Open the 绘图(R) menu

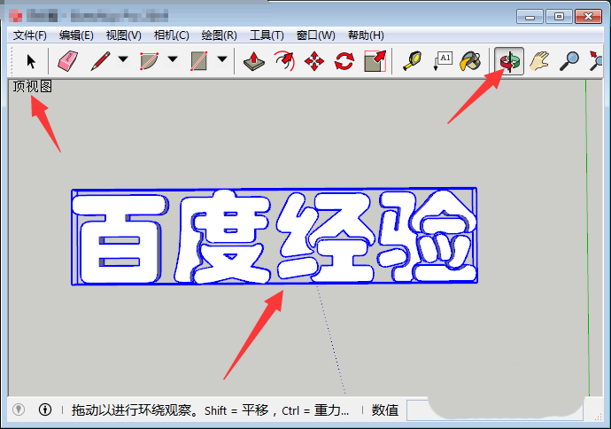(x=219, y=35)
